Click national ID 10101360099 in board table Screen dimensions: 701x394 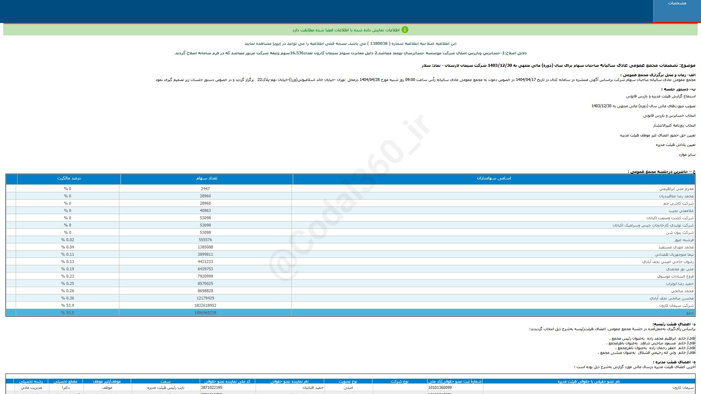click(x=440, y=387)
